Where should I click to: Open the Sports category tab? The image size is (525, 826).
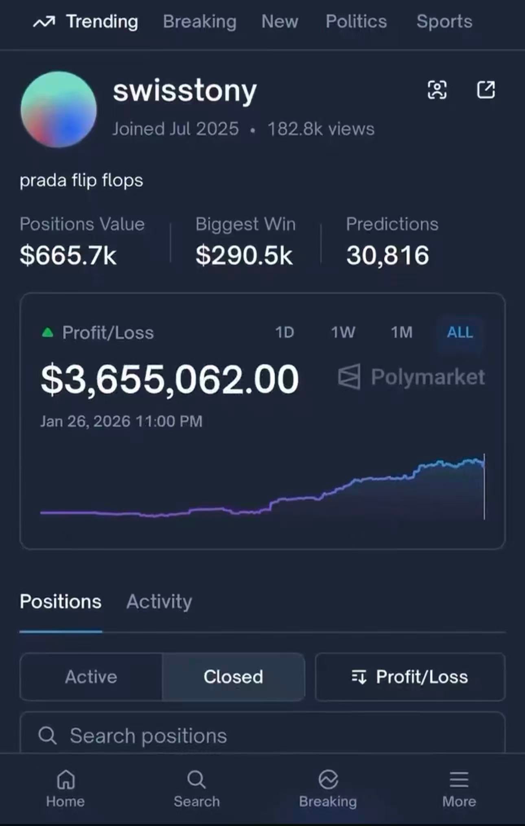click(x=444, y=22)
